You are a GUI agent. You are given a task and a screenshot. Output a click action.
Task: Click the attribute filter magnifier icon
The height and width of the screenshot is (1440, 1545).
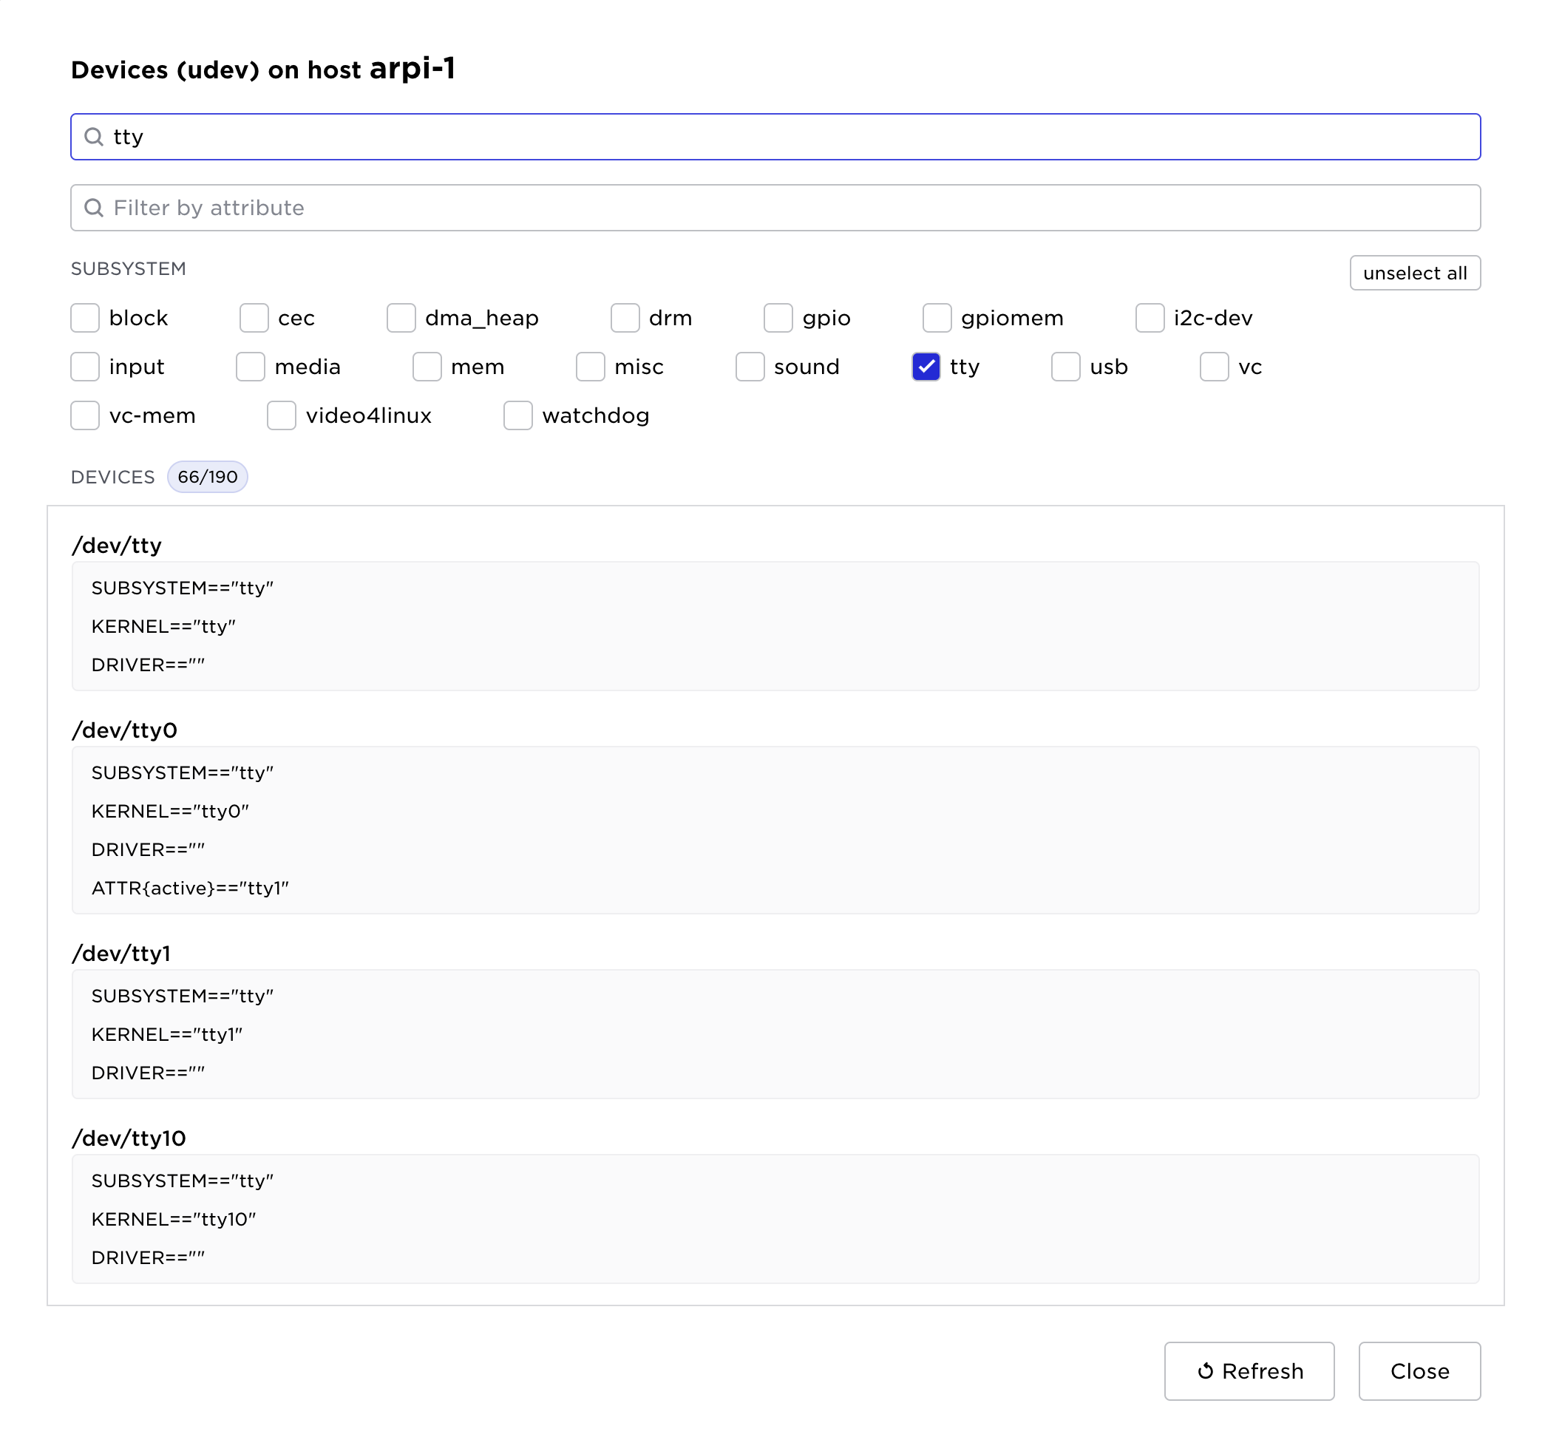point(93,208)
